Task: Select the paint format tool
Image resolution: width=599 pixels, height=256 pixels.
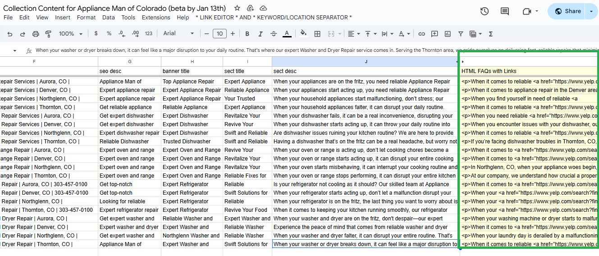Action: (49, 34)
